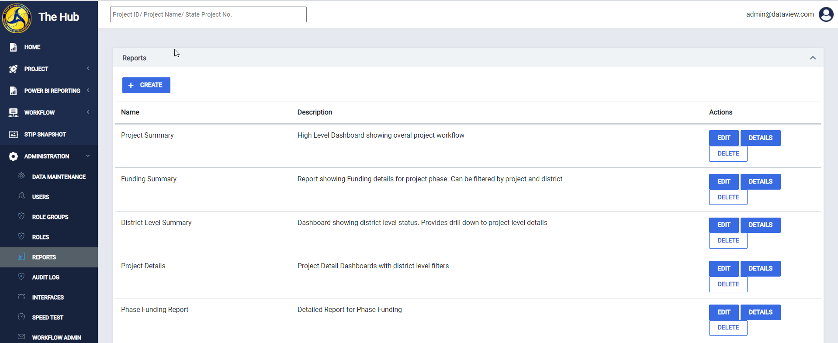Expand the Project menu chevron
The width and height of the screenshot is (838, 343).
point(88,69)
